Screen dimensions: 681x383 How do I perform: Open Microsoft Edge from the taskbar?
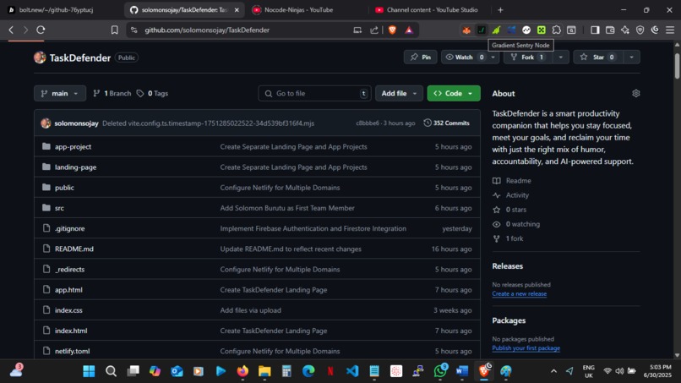click(x=308, y=371)
